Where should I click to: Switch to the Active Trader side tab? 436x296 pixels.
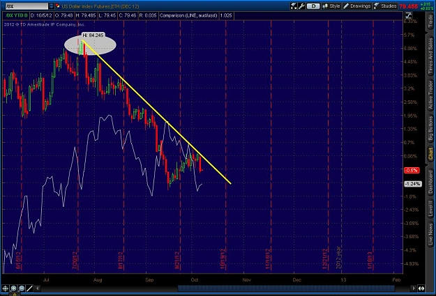[430, 95]
